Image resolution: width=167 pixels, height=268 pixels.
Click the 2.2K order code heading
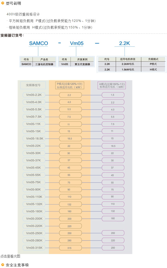[x=124, y=43]
